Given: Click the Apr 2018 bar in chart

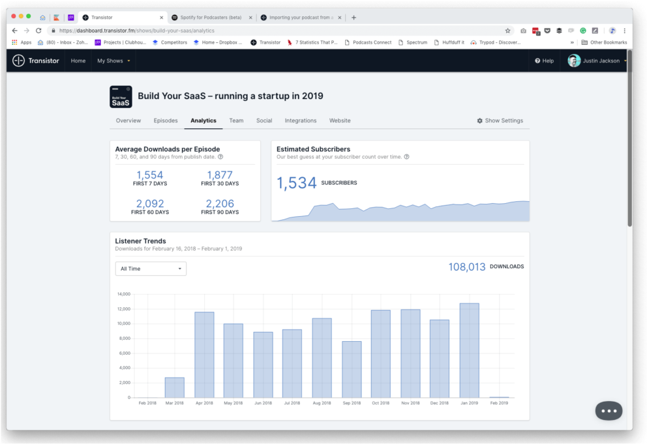Looking at the screenshot, I should [x=204, y=355].
